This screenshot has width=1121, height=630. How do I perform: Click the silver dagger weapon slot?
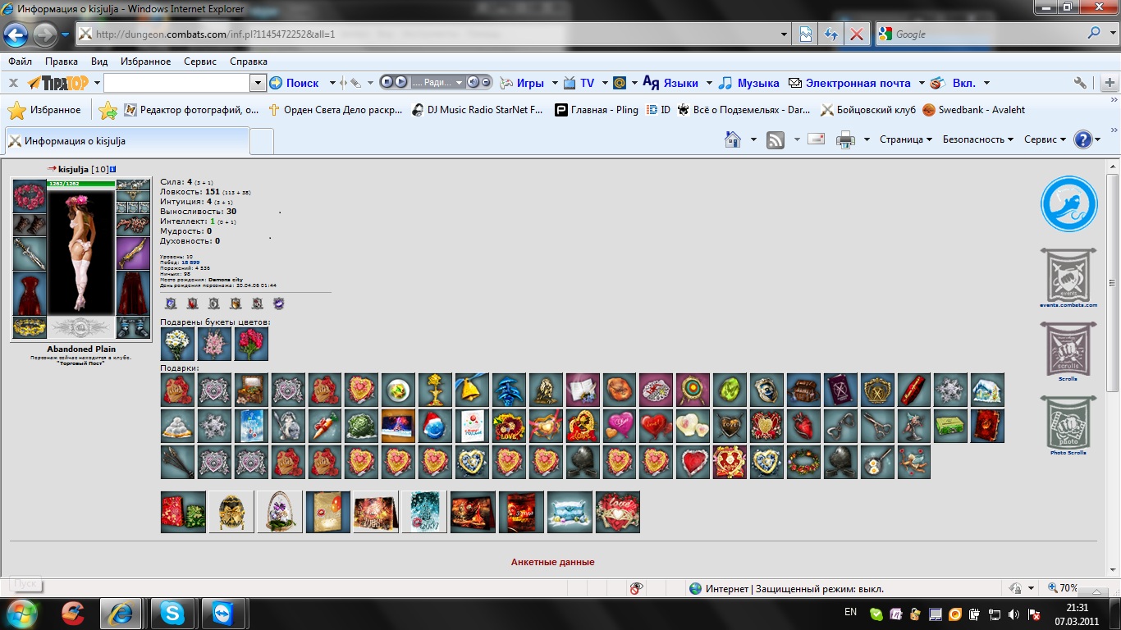(30, 253)
